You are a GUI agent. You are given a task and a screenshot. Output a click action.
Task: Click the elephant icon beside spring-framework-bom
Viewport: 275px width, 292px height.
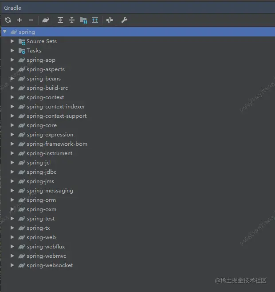tap(22, 144)
